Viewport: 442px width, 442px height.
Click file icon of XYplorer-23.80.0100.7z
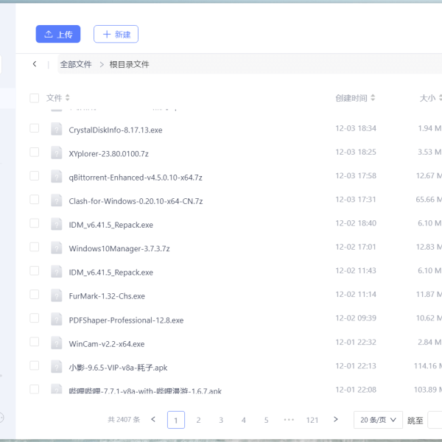[x=57, y=152]
